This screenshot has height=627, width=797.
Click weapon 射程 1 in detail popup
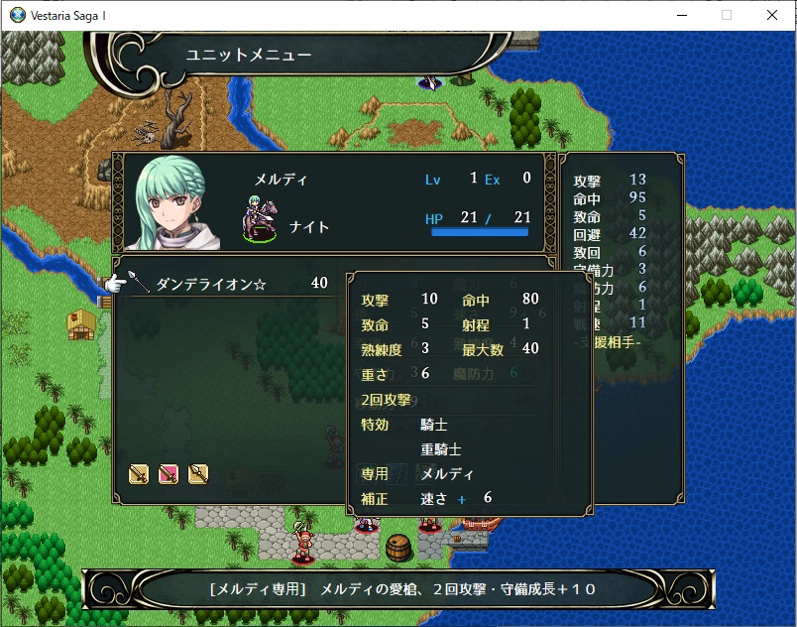496,324
